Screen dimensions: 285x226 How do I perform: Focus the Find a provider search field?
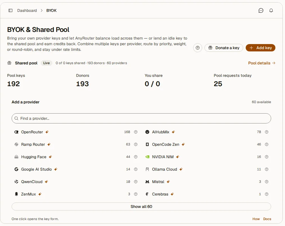(141, 118)
